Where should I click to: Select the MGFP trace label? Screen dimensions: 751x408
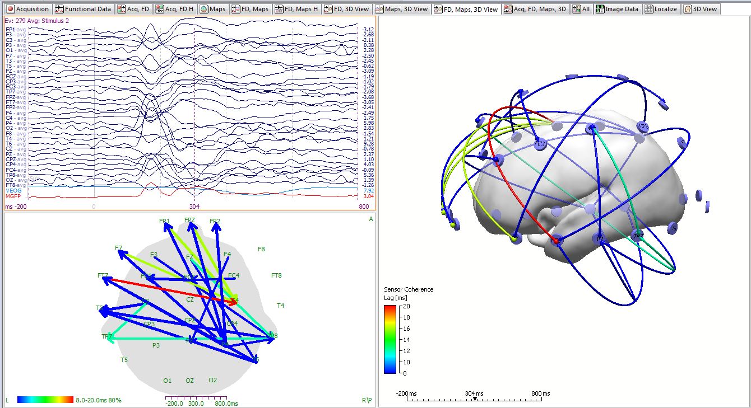tap(13, 196)
